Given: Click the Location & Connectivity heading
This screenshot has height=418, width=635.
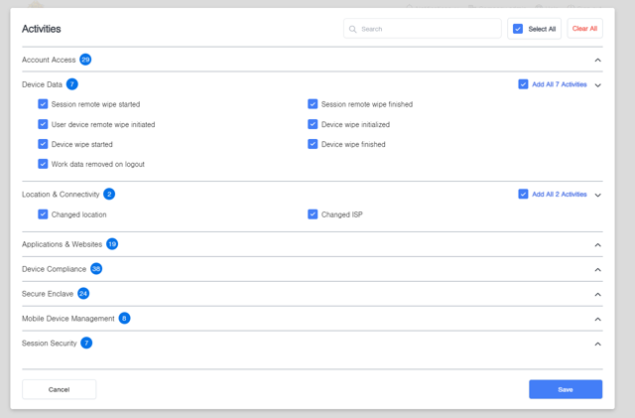Looking at the screenshot, I should tap(61, 195).
